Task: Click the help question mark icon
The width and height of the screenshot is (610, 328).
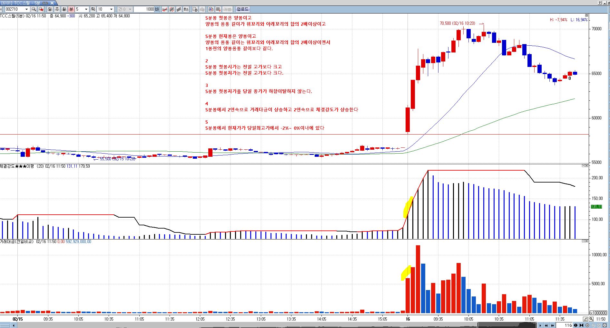Action: click(x=600, y=3)
